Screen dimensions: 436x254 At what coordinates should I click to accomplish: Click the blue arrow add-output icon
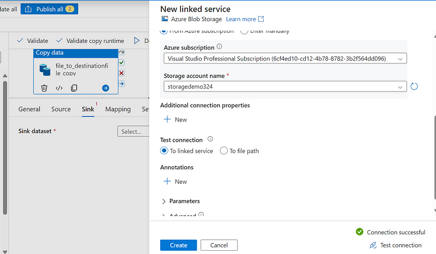pyautogui.click(x=105, y=88)
